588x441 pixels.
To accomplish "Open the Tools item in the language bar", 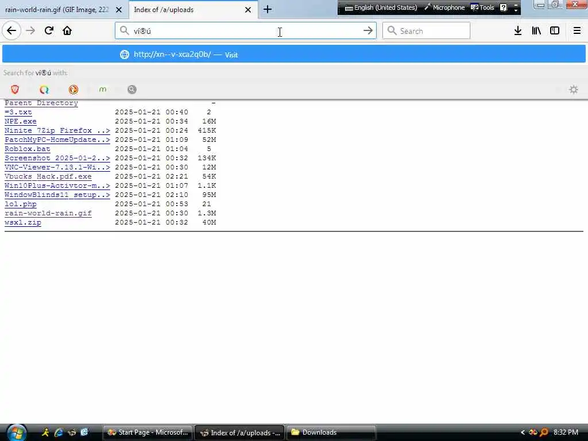I will (482, 7).
